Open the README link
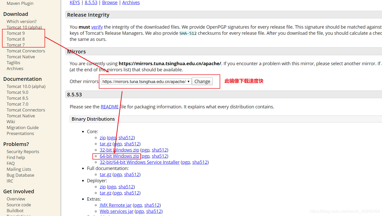Image resolution: width=382 pixels, height=216 pixels. click(x=110, y=107)
